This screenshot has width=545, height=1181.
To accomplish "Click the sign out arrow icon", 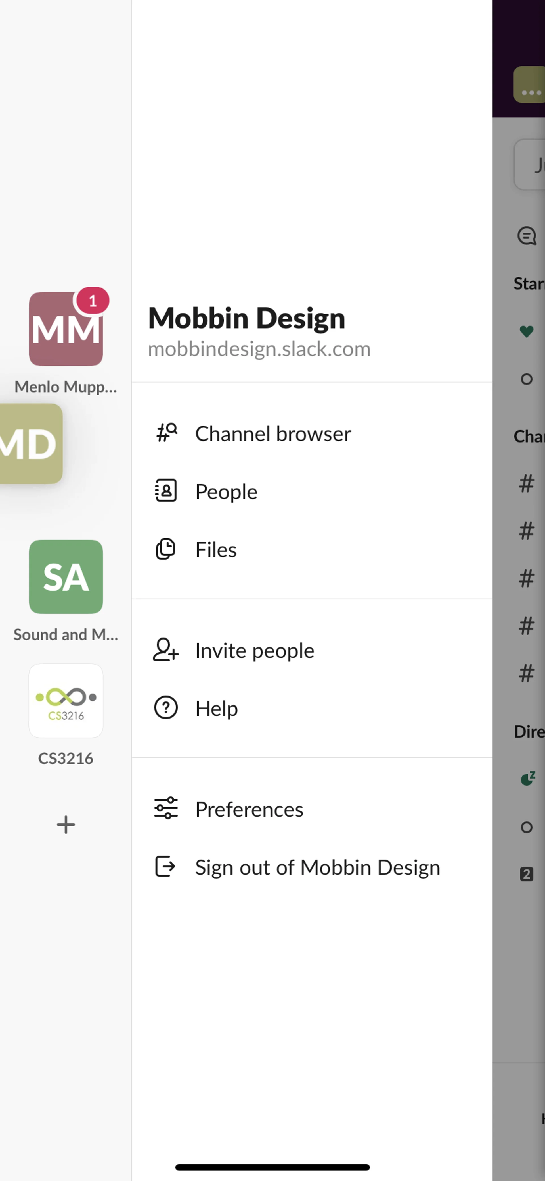I will [x=166, y=867].
